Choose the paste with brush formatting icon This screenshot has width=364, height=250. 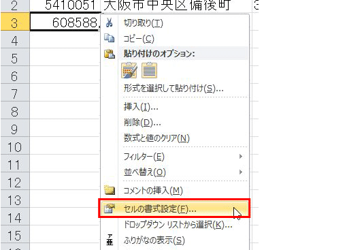[x=129, y=70]
